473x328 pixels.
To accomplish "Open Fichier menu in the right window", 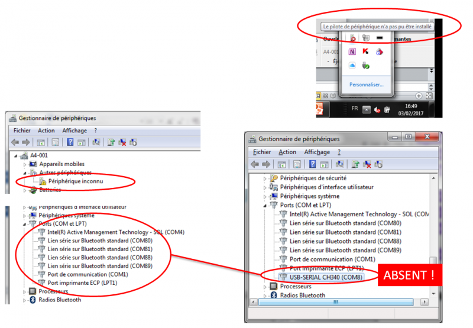I will [x=262, y=152].
